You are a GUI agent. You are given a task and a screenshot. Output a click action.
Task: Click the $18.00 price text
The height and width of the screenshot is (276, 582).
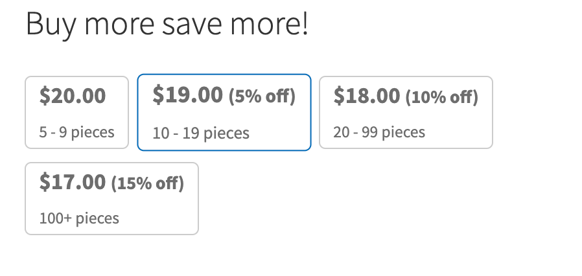pyautogui.click(x=367, y=96)
